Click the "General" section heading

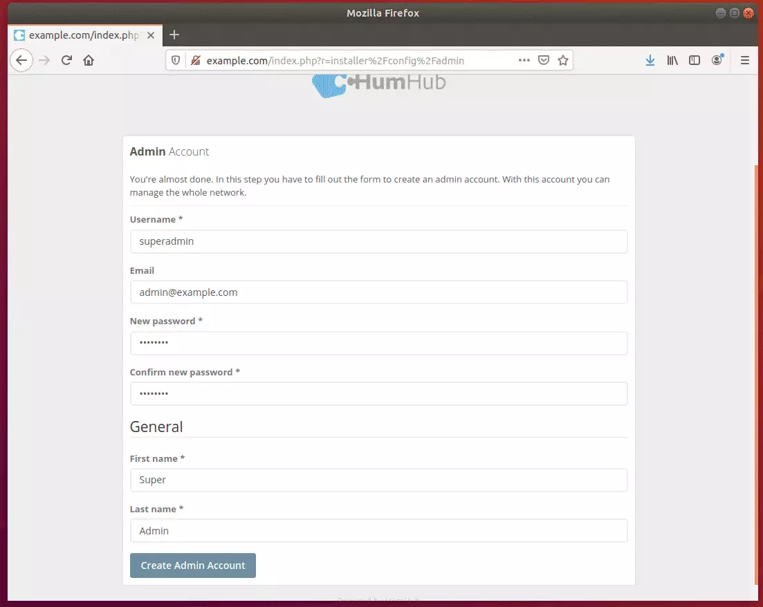156,427
